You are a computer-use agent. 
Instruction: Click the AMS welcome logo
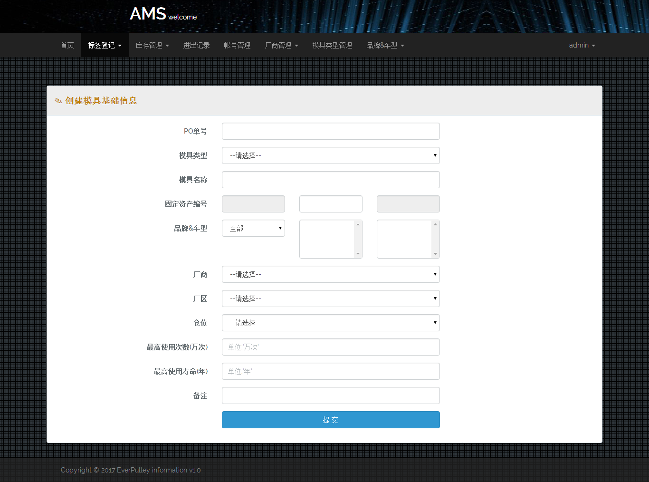(x=163, y=14)
